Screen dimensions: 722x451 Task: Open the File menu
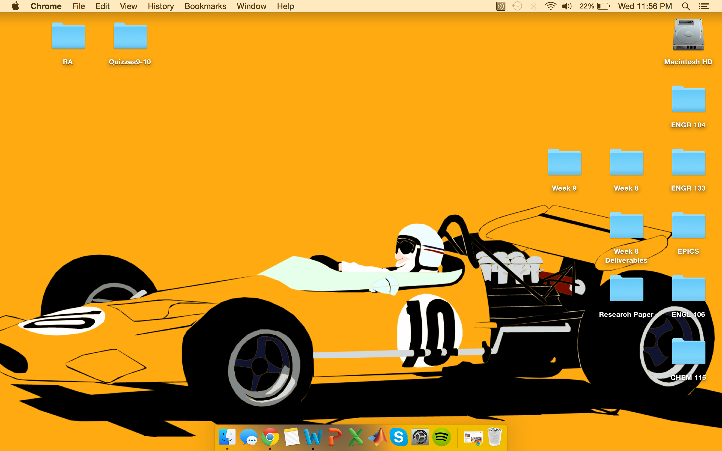pos(78,6)
